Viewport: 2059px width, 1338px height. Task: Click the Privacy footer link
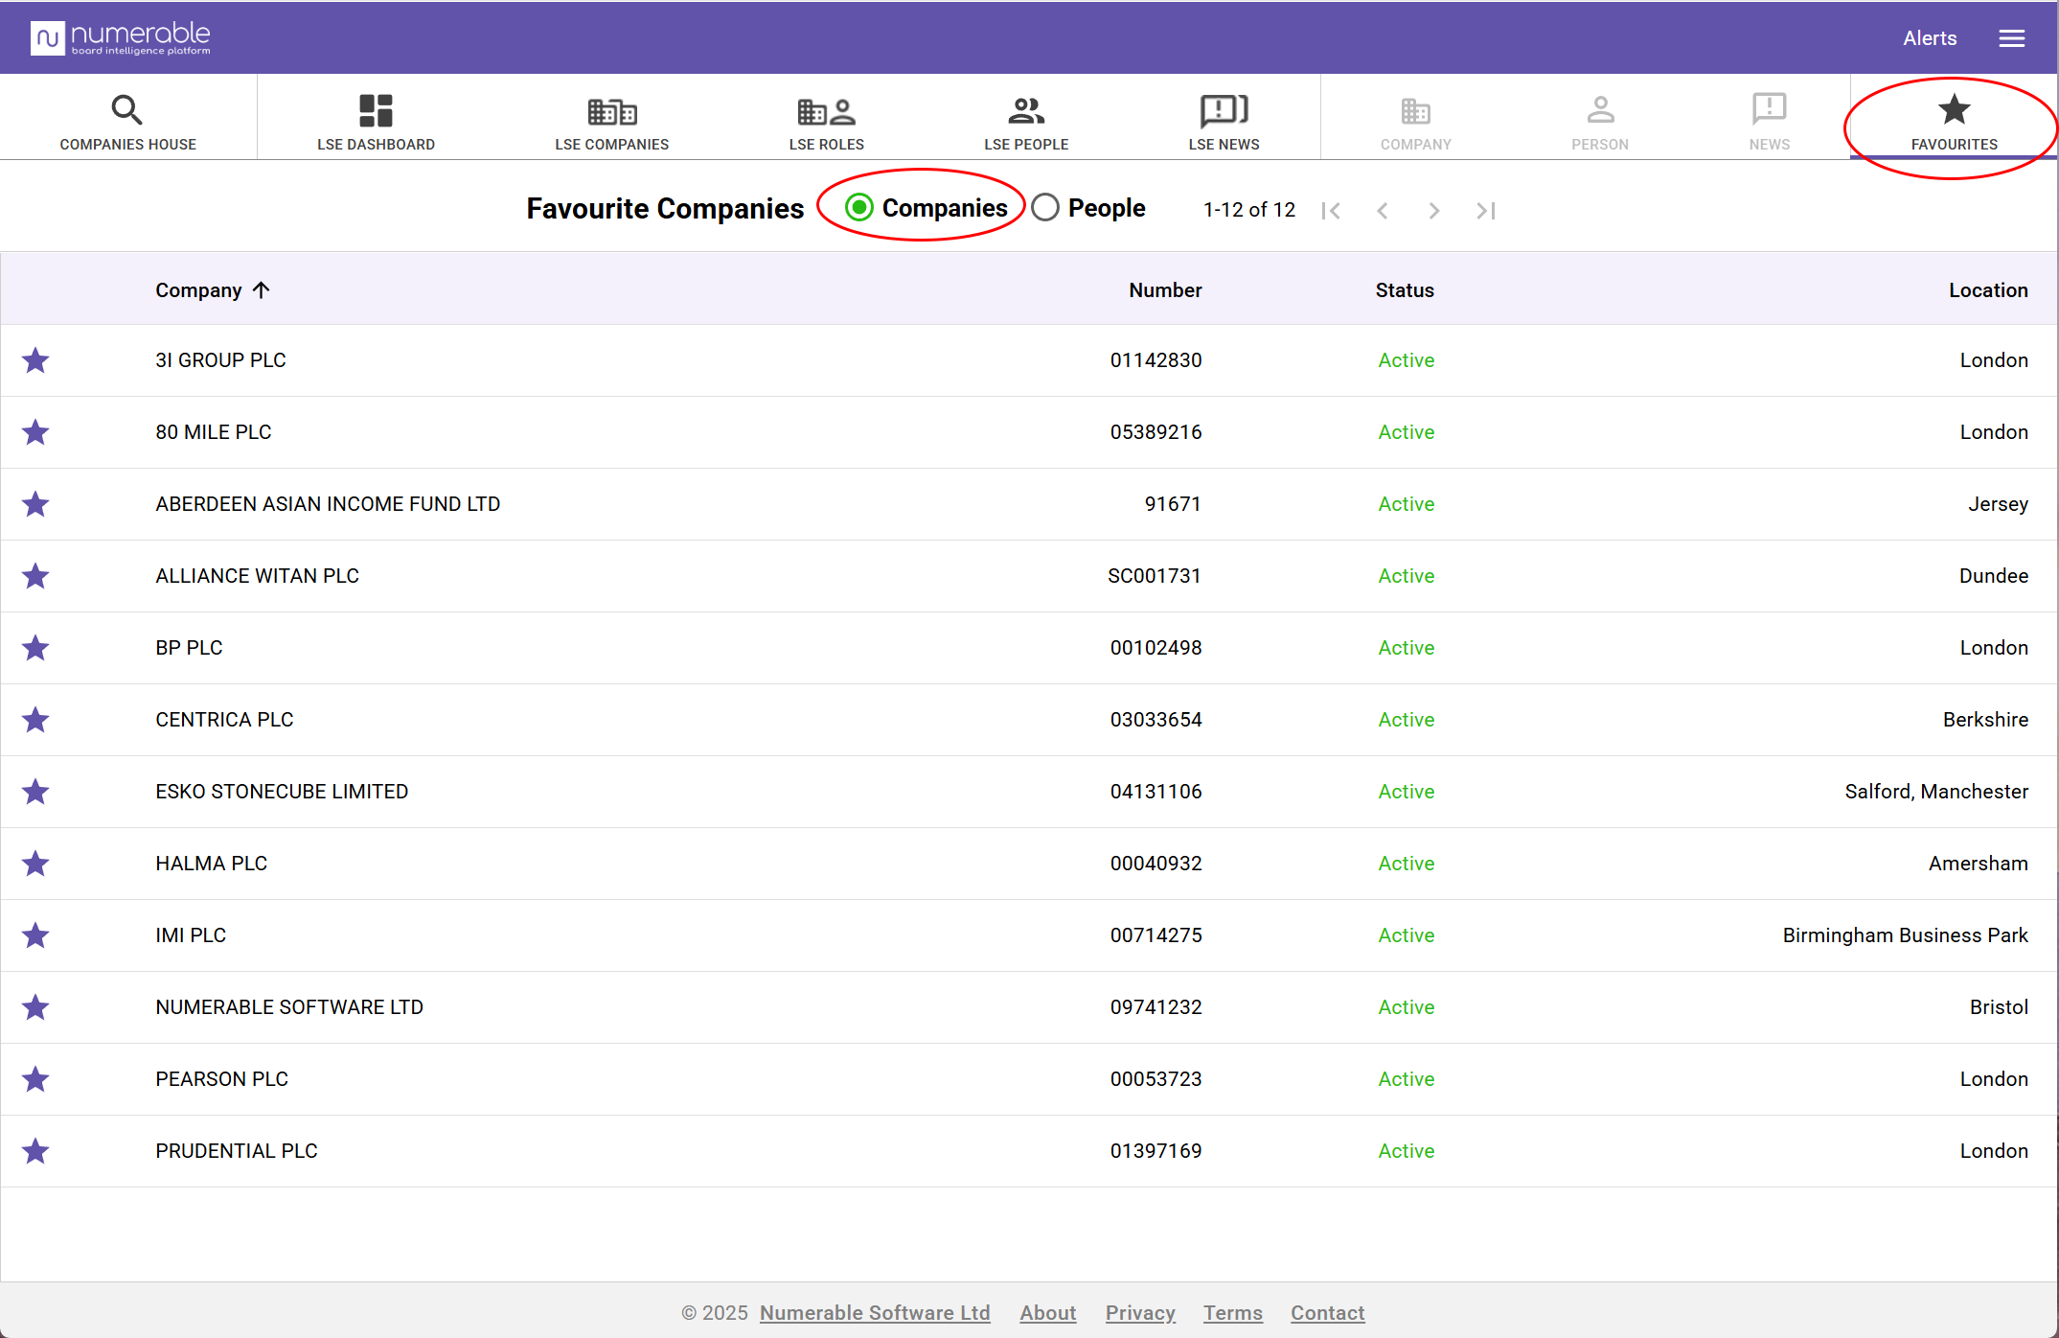pyautogui.click(x=1139, y=1313)
